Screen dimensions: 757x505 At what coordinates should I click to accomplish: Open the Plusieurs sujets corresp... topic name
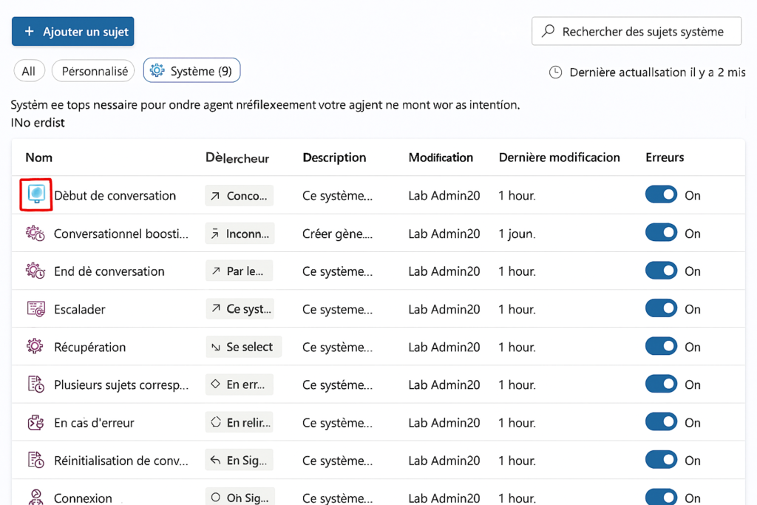pyautogui.click(x=121, y=384)
